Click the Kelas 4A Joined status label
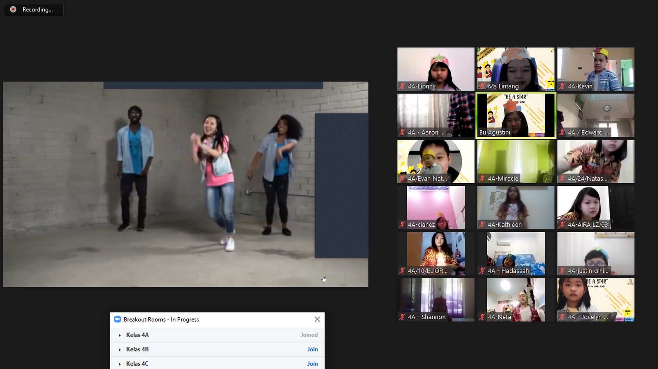Image resolution: width=658 pixels, height=369 pixels. [x=309, y=335]
